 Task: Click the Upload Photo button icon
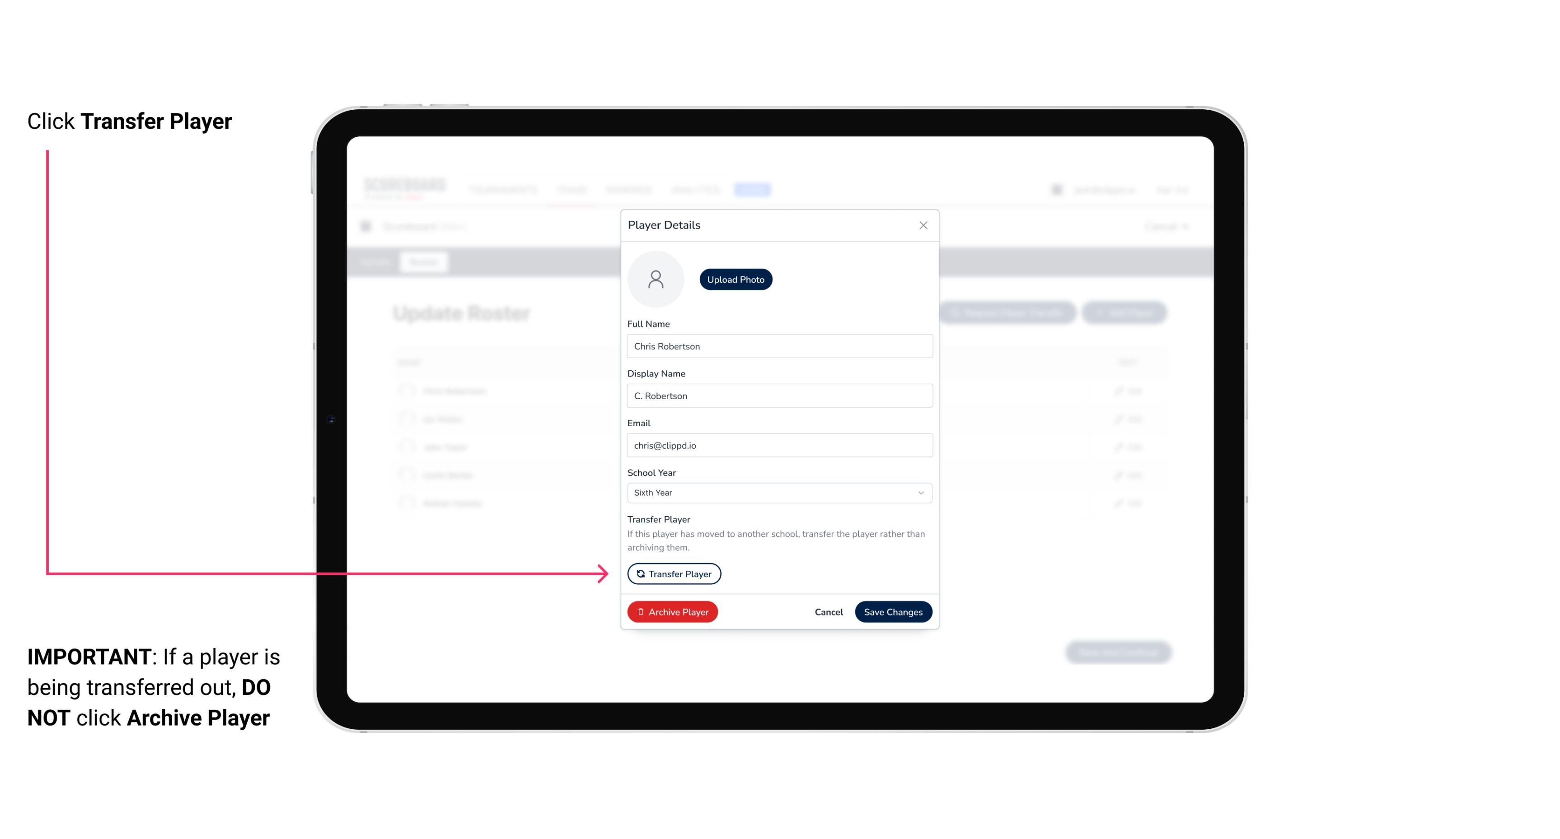click(x=736, y=279)
